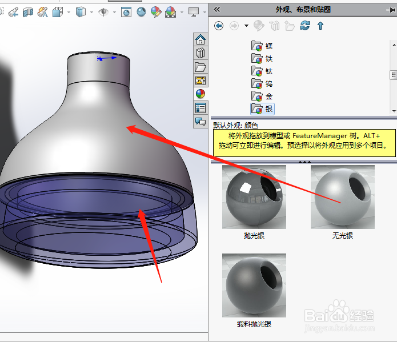The width and height of the screenshot is (397, 342).
Task: Select the Appearances color-ball tab
Action: 200,94
